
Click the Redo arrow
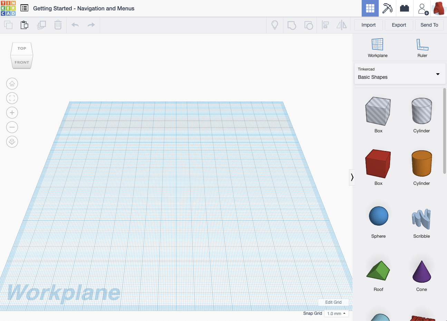91,25
